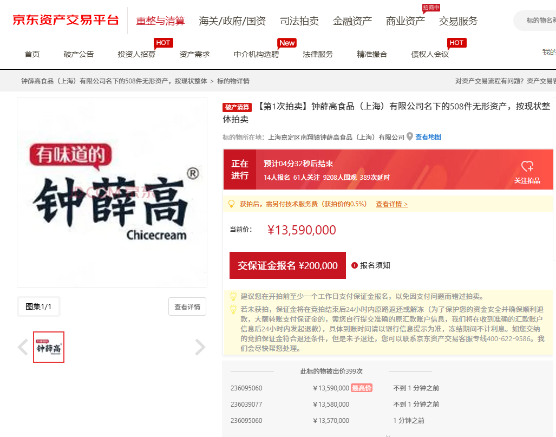556x437 pixels.
Task: Click 对资产交易流程有问题 help link
Action: coord(505,81)
